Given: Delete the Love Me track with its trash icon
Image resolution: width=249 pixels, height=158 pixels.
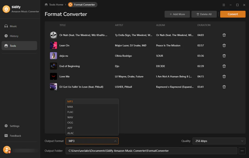Looking at the screenshot, I should 224,77.
